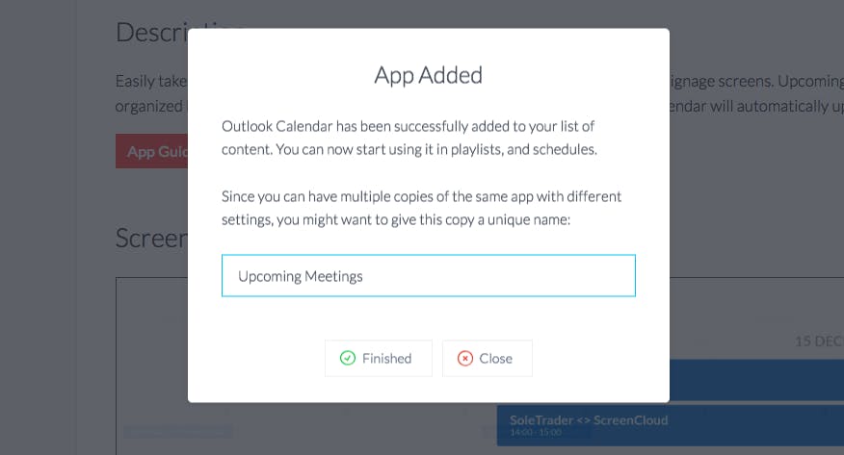Click the 15 DEC date label
The height and width of the screenshot is (455, 844).
click(819, 341)
